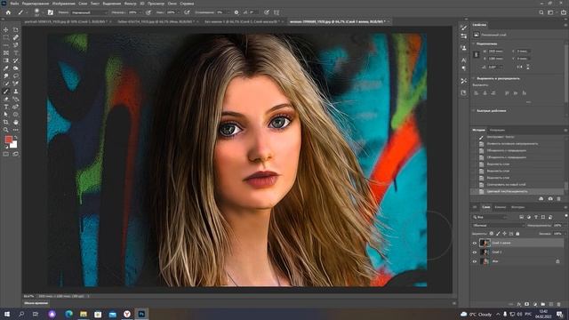Create new document from current state

541,199
